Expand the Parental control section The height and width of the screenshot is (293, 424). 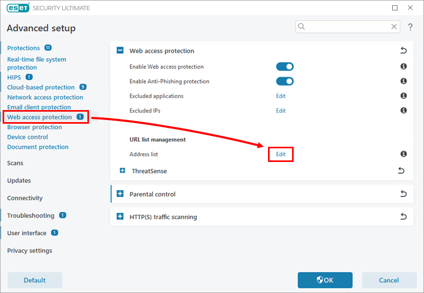pos(120,194)
